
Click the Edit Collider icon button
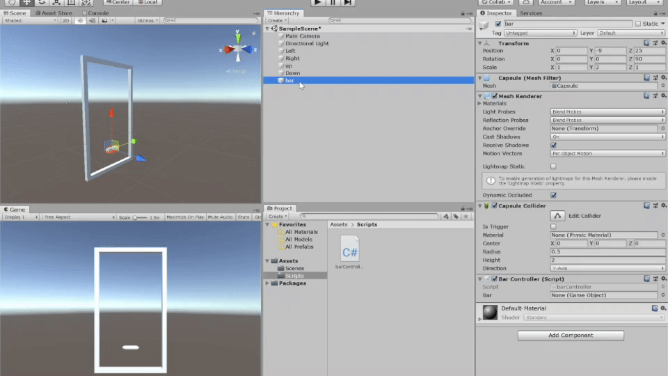557,216
